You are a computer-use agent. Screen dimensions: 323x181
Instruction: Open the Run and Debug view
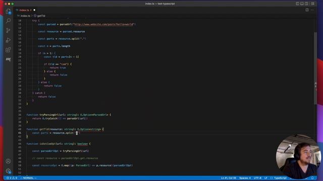8,40
